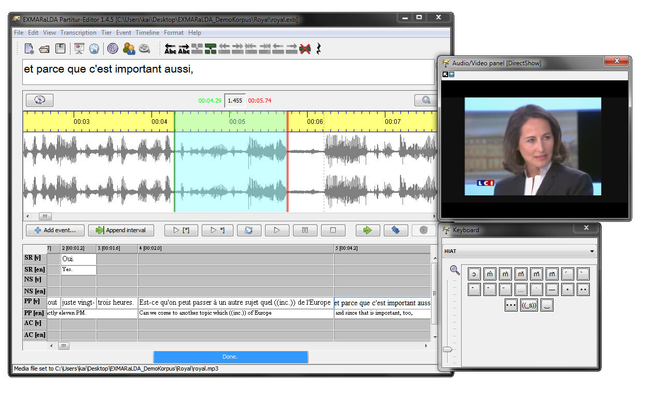The width and height of the screenshot is (652, 397).
Task: Open the Timeline menu
Action: 147,33
